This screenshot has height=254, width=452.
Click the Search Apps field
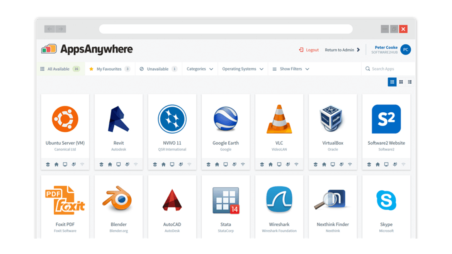tap(389, 69)
